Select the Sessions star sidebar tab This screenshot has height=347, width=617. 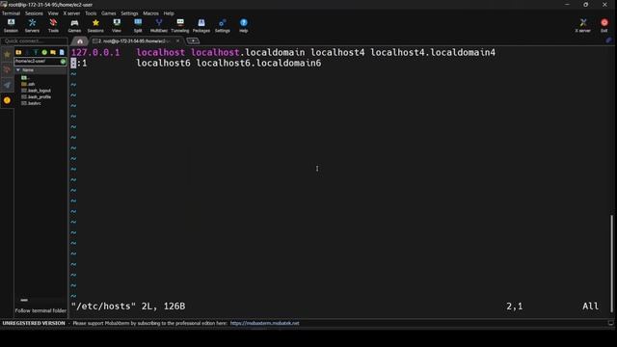(x=7, y=55)
